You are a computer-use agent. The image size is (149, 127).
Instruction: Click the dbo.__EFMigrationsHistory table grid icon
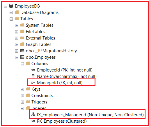pyautogui.click(x=22, y=51)
